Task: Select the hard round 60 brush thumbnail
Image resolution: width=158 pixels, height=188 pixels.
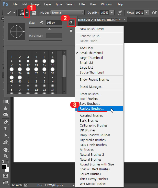Action: coord(20,79)
